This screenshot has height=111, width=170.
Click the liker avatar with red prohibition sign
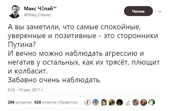87,102
